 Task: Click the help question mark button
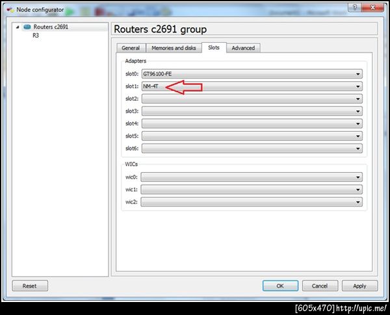point(355,8)
